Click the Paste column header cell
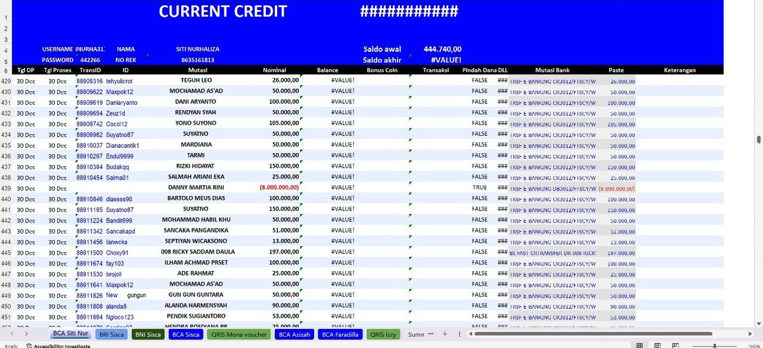This screenshot has width=763, height=348. click(x=615, y=70)
